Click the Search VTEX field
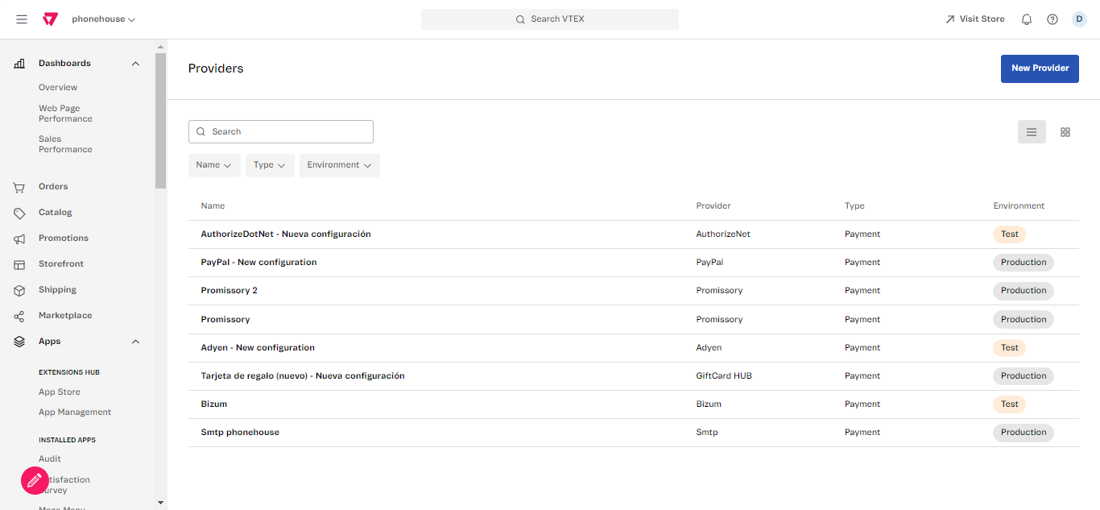 point(550,19)
